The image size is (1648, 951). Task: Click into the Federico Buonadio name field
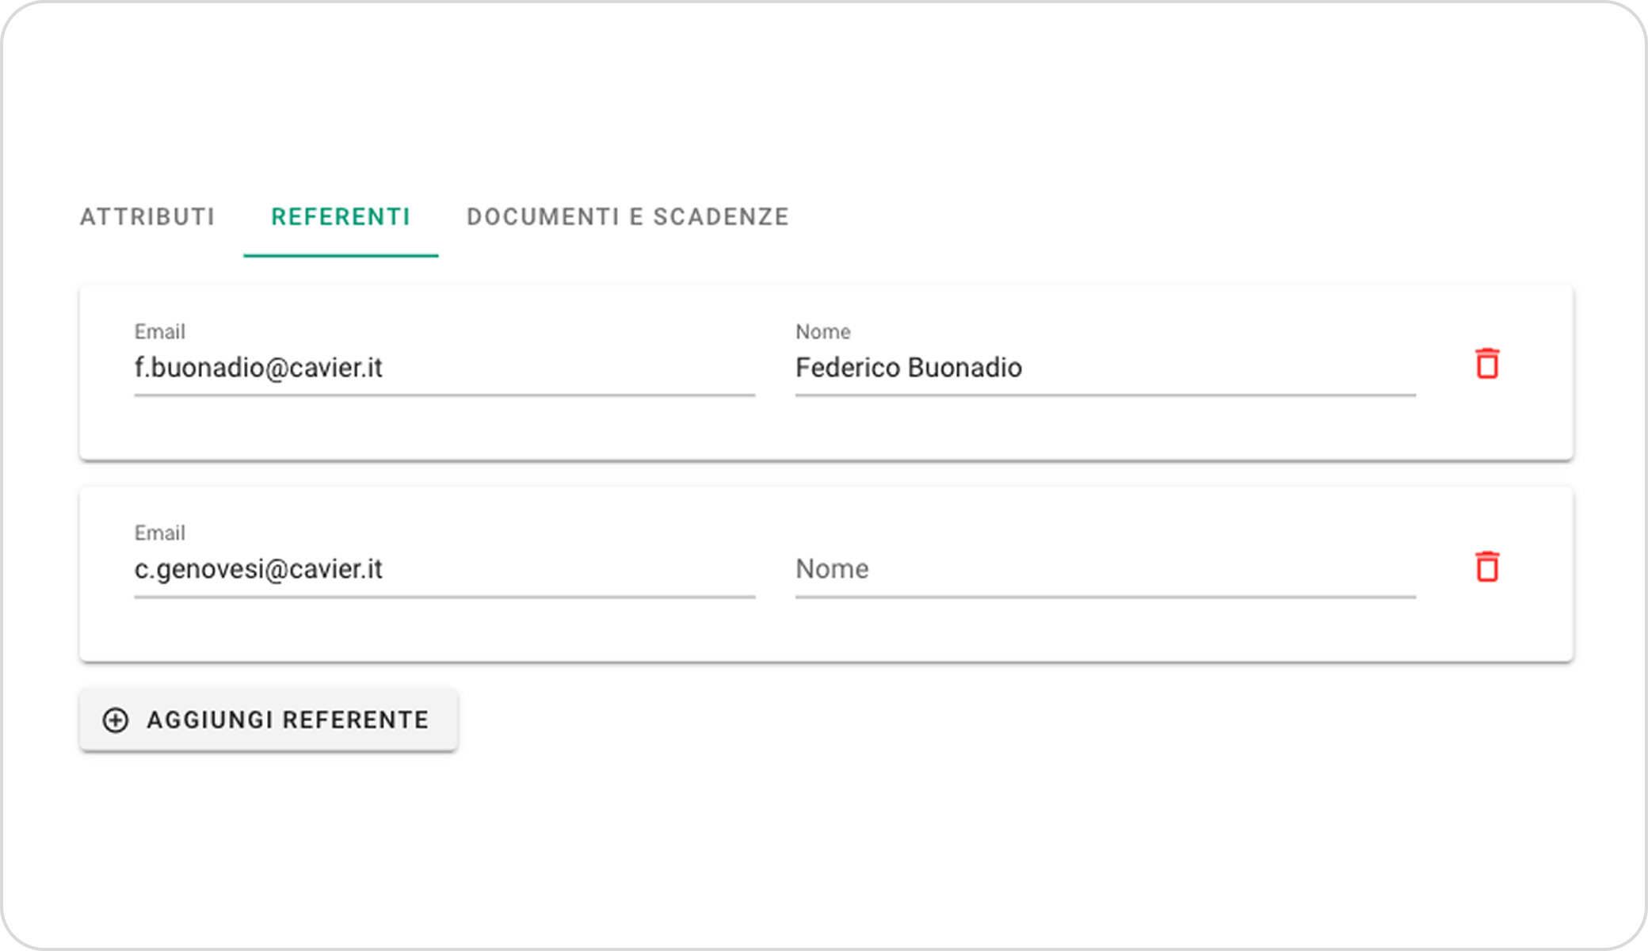(x=1104, y=368)
